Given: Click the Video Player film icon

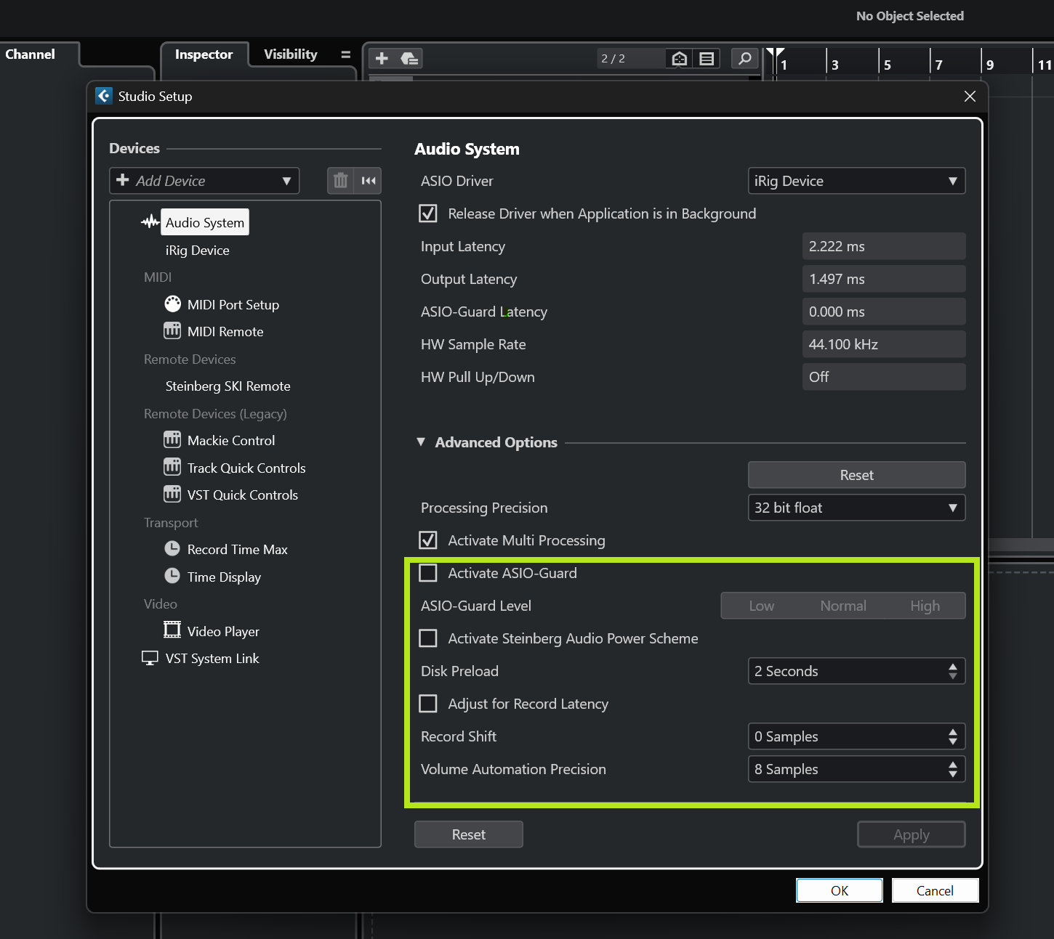Looking at the screenshot, I should tap(172, 630).
